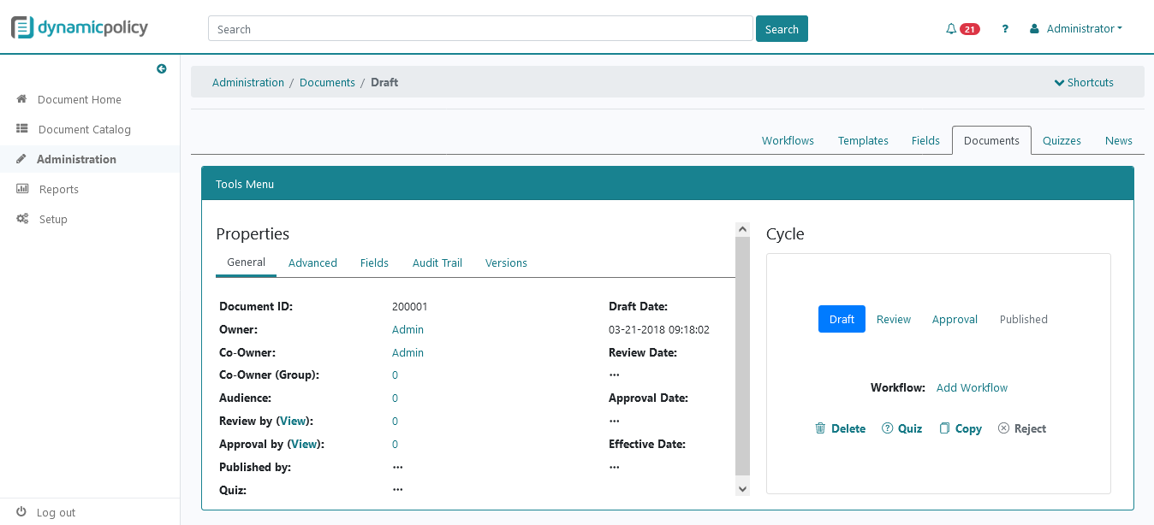This screenshot has width=1154, height=525.
Task: Click the Add Workflow link
Action: pos(972,388)
